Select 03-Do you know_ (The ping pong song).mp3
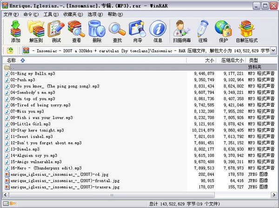Screen dimensions: 279x208 click(x=55, y=86)
